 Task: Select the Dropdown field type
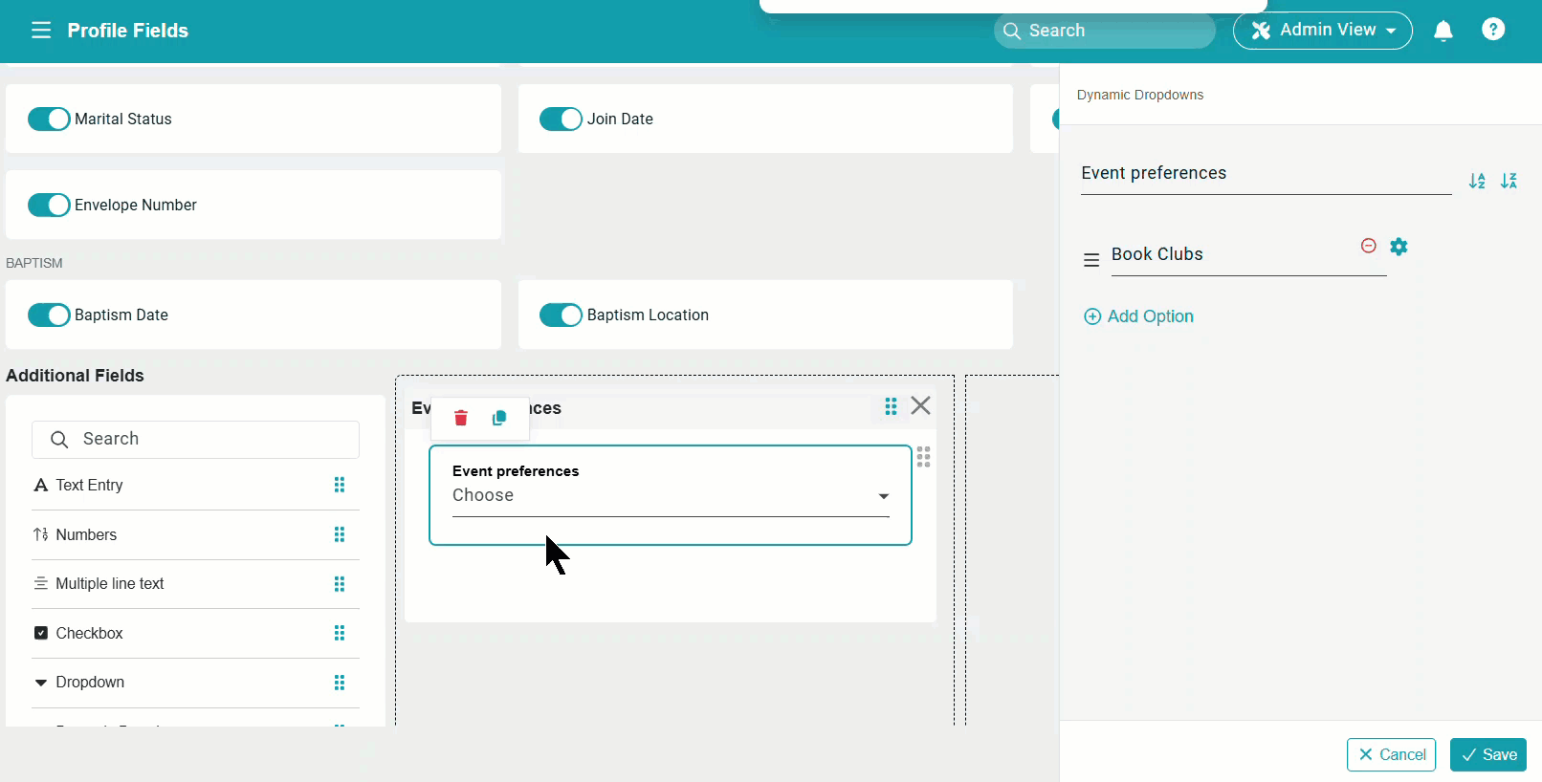(90, 682)
